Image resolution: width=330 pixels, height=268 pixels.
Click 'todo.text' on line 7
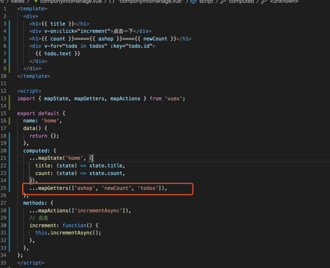click(58, 54)
